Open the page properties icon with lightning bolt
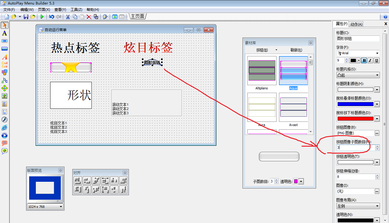The image size is (389, 223). click(105, 17)
